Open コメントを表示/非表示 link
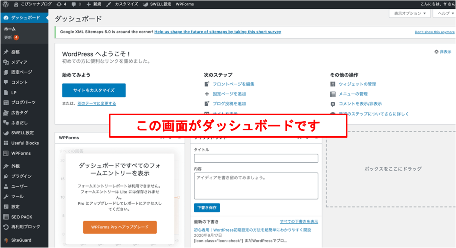 click(x=360, y=104)
